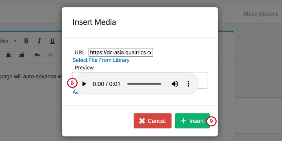
Task: Right align the text
Action: point(22,55)
